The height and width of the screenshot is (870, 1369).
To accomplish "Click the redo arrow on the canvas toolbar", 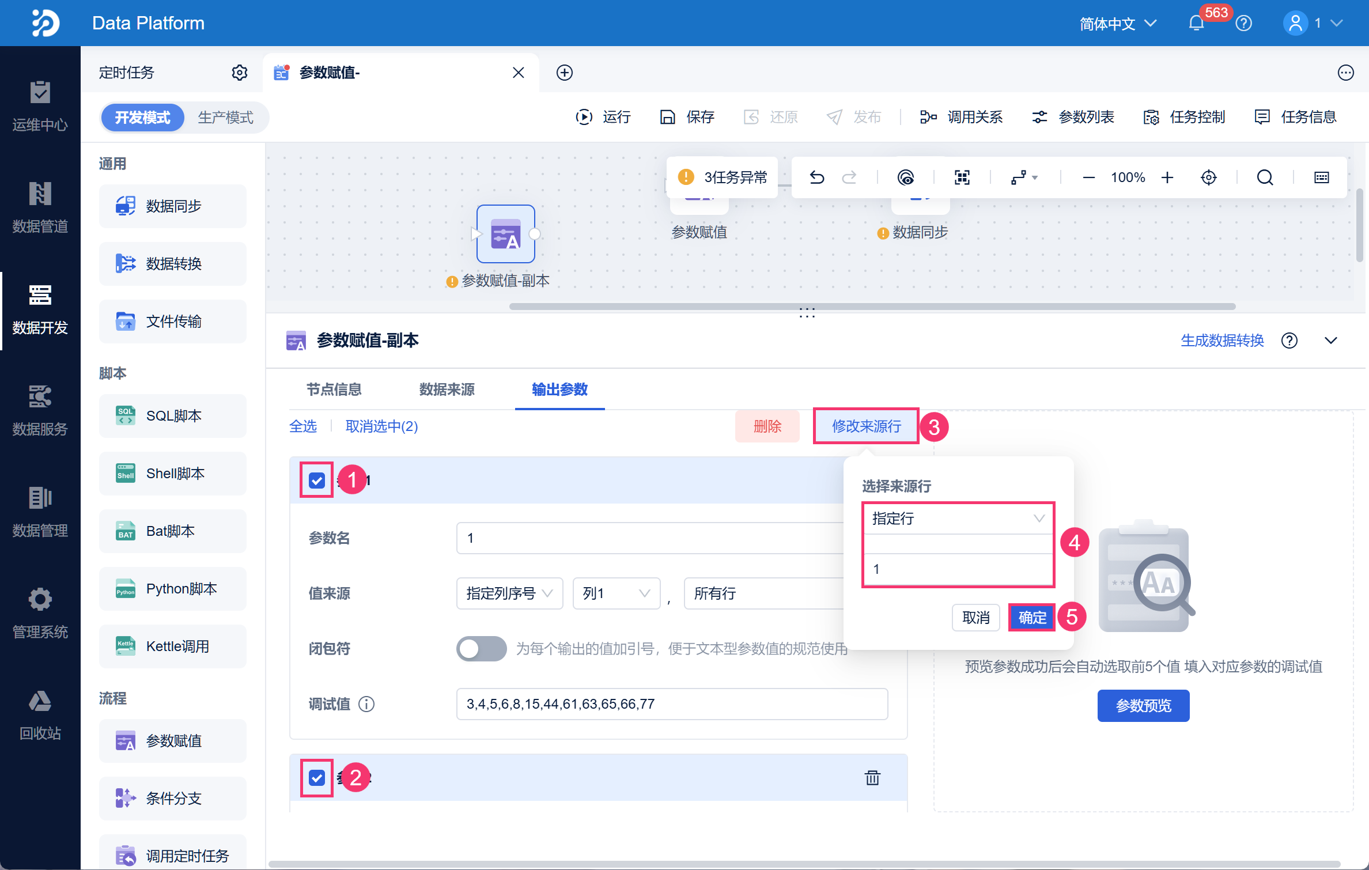I will 849,177.
